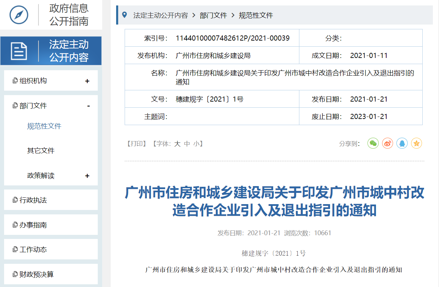
Task: Open the 办事指南 sidebar section
Action: pyautogui.click(x=33, y=225)
